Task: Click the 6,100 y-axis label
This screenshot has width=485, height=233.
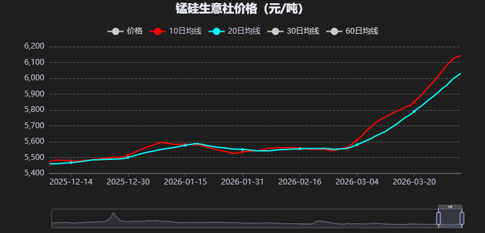Action: pyautogui.click(x=34, y=62)
